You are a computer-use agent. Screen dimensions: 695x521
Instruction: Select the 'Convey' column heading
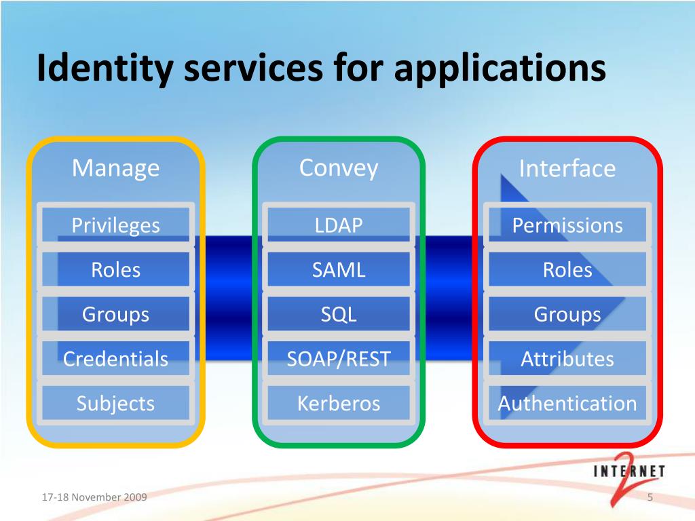click(x=339, y=168)
